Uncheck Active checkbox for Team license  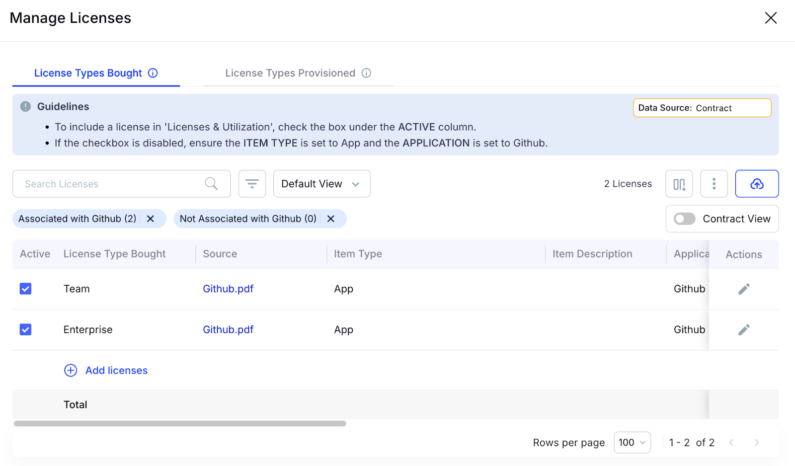pyautogui.click(x=25, y=289)
